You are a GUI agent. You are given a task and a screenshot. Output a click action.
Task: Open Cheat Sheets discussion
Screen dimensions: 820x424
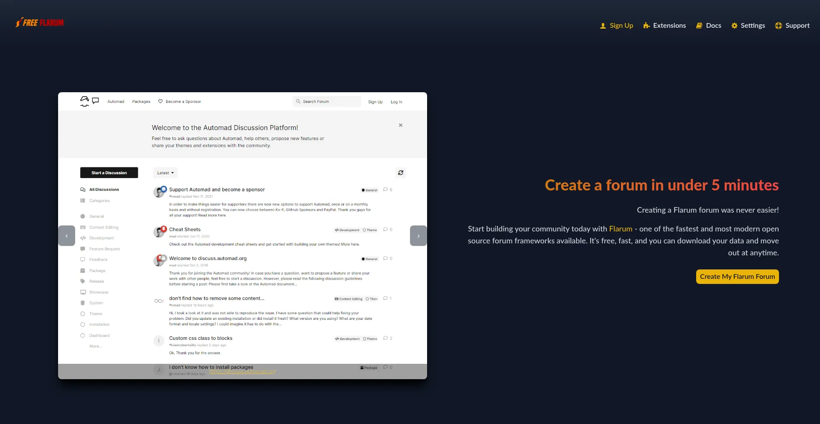point(185,229)
